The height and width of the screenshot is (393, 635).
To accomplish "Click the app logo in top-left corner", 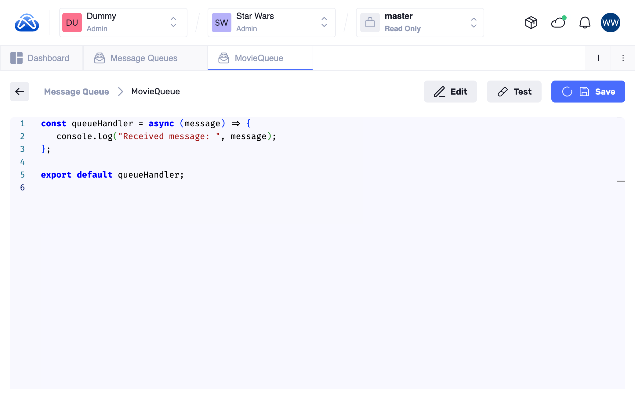I will [x=27, y=23].
